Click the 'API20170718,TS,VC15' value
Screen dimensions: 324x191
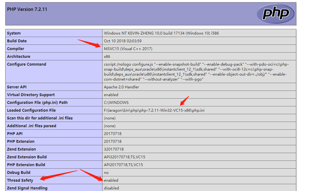click(x=123, y=165)
